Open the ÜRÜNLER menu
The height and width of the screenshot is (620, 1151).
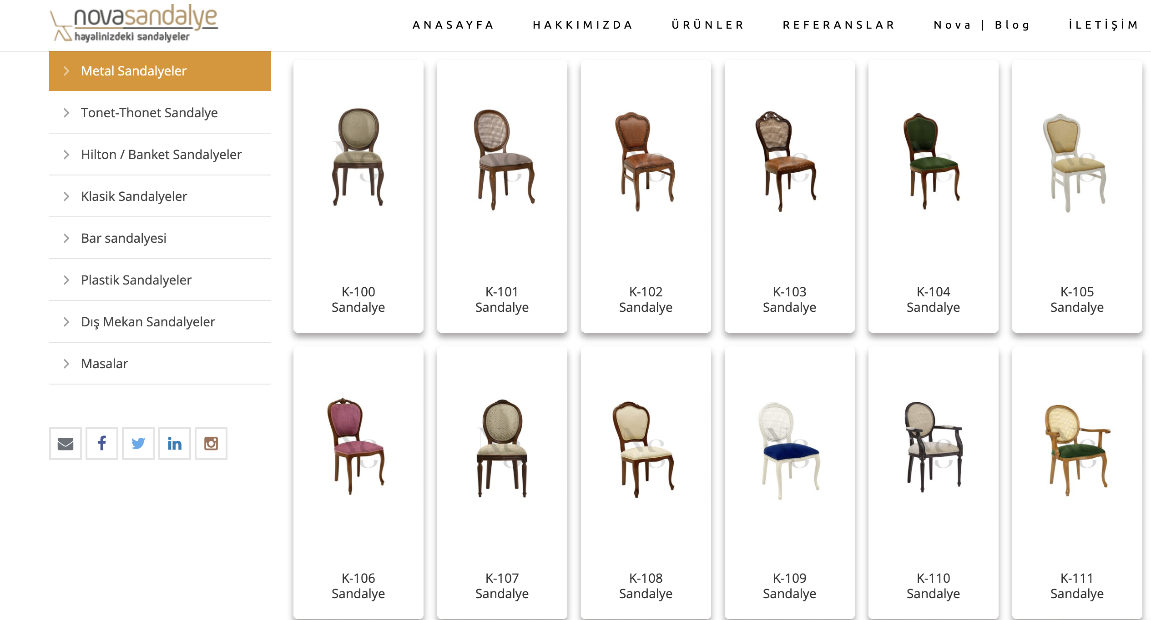click(708, 25)
